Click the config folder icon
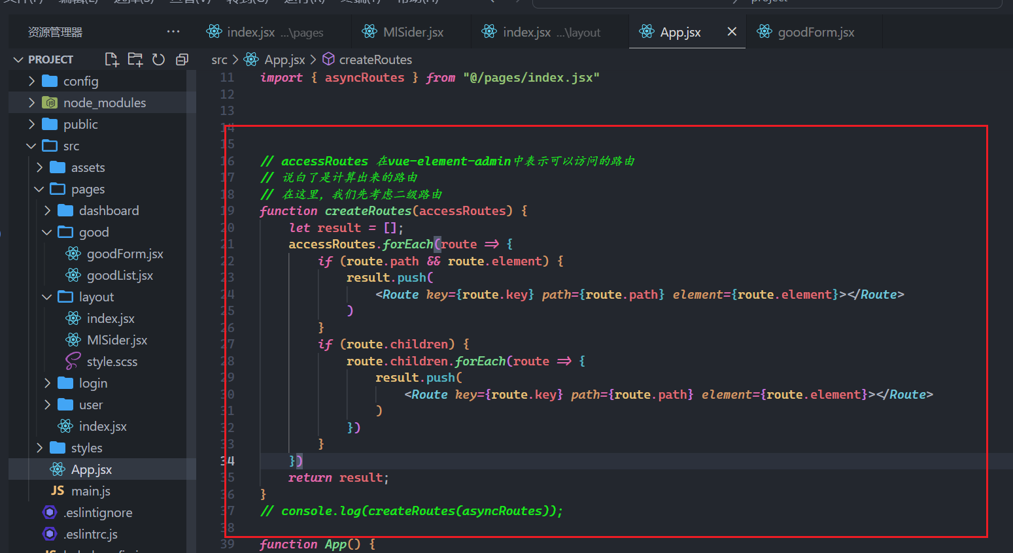This screenshot has width=1013, height=553. pyautogui.click(x=50, y=81)
